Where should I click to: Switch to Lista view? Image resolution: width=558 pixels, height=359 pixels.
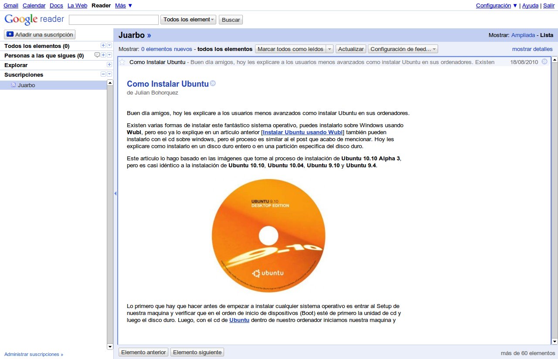(x=547, y=35)
